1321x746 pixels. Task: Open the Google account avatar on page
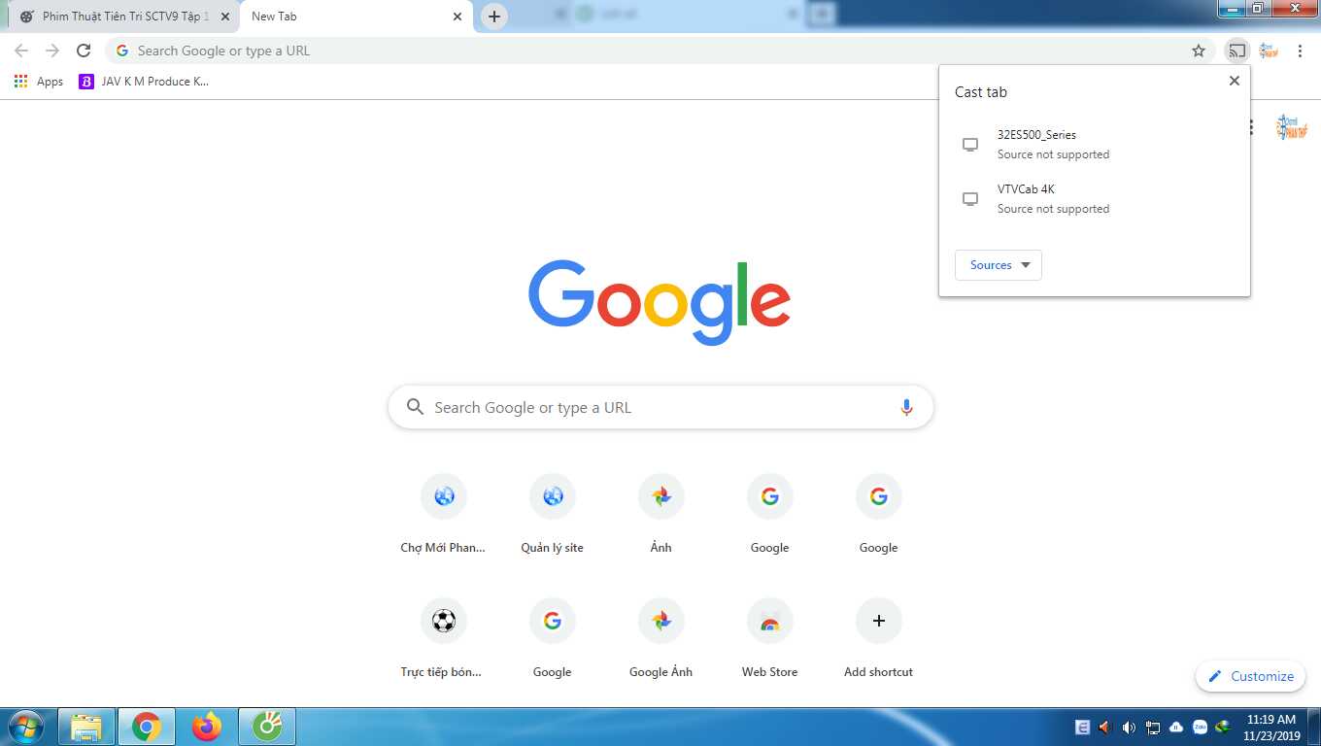1292,126
